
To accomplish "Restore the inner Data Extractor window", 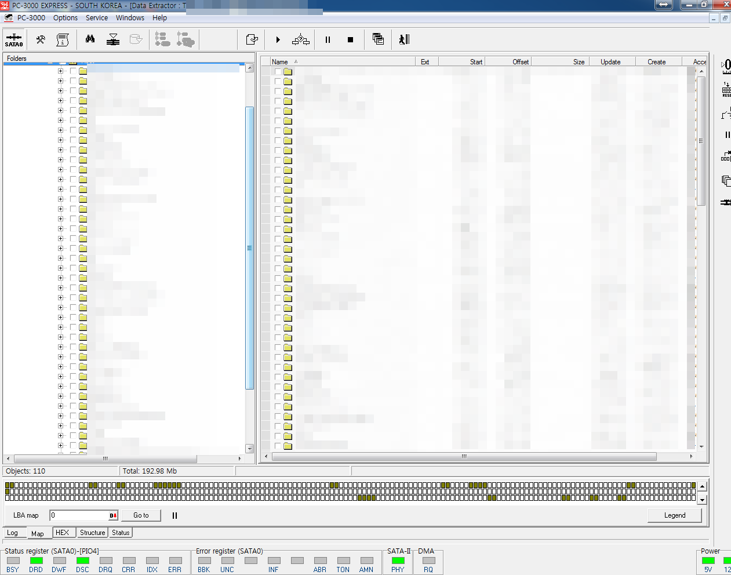I will pyautogui.click(x=725, y=18).
